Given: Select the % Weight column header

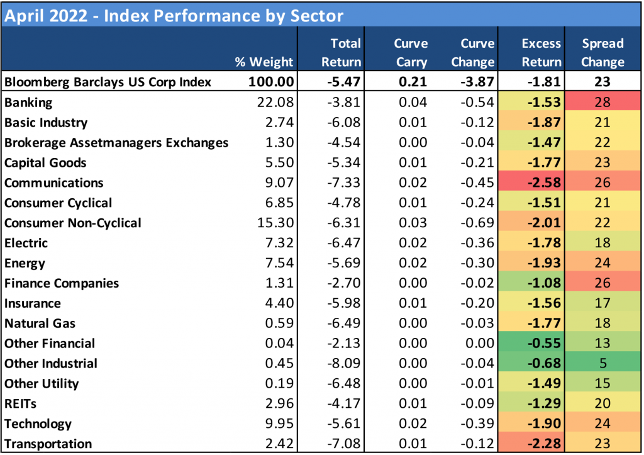Looking at the screenshot, I should click(264, 62).
